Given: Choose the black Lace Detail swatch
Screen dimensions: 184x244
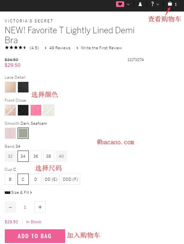Looking at the screenshot, I should tap(23, 87).
